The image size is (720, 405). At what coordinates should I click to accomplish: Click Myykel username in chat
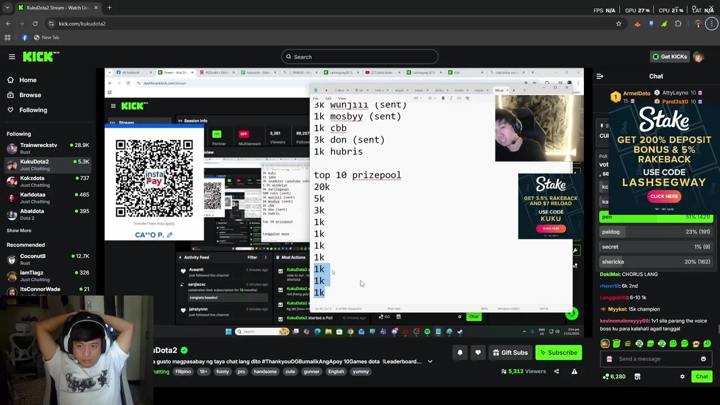pos(617,309)
